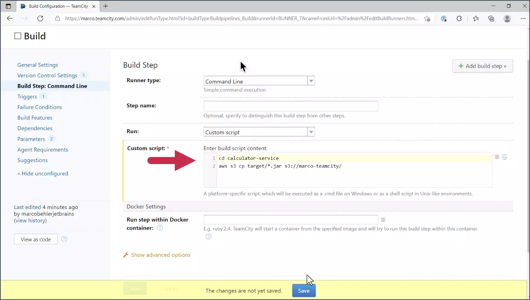Click help icon beside View as code
530x300 pixels.
(64, 239)
